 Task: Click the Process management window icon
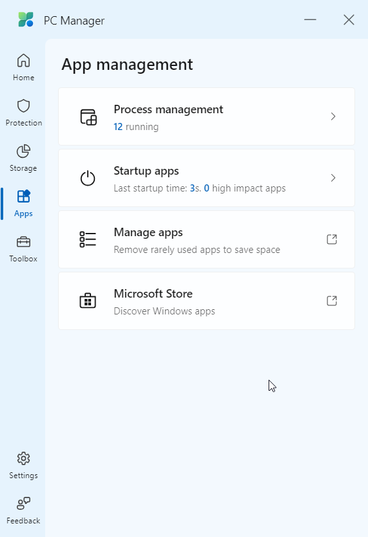coord(88,117)
